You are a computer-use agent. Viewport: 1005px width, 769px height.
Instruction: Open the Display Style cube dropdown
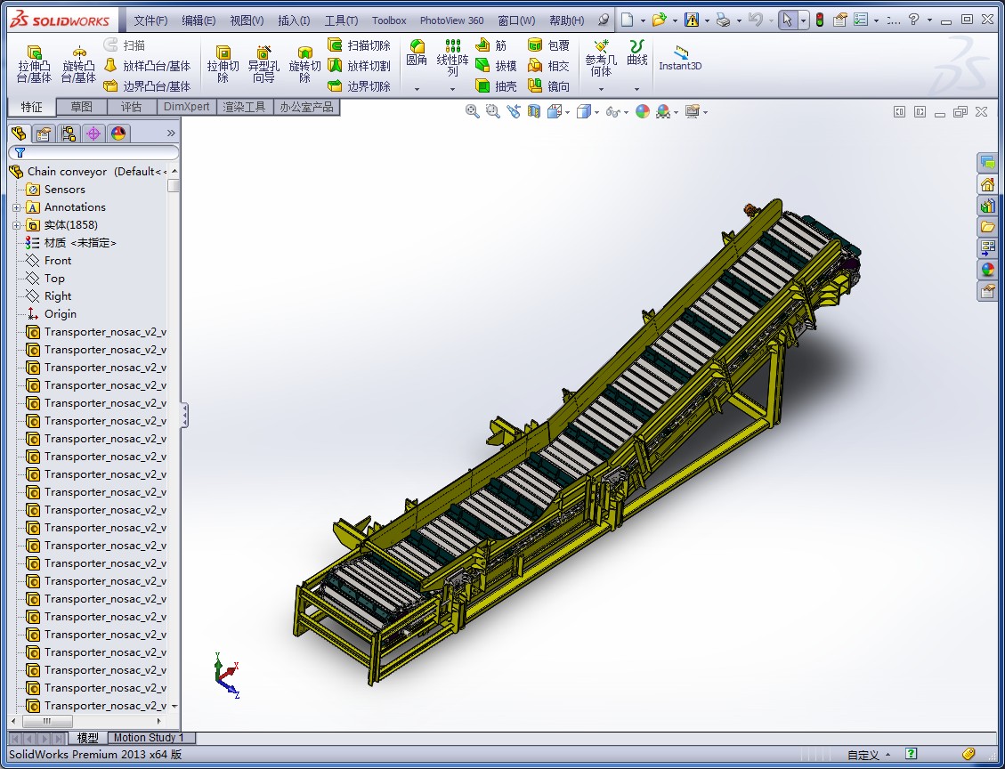pyautogui.click(x=596, y=112)
